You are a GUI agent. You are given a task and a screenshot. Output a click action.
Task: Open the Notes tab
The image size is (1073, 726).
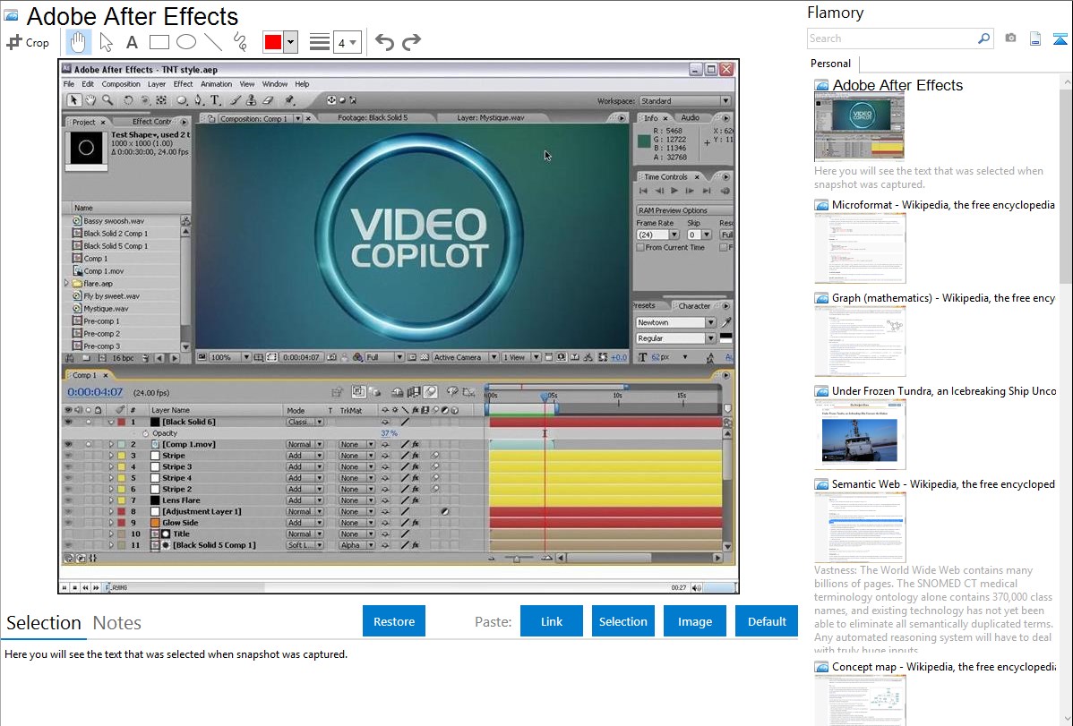(117, 623)
